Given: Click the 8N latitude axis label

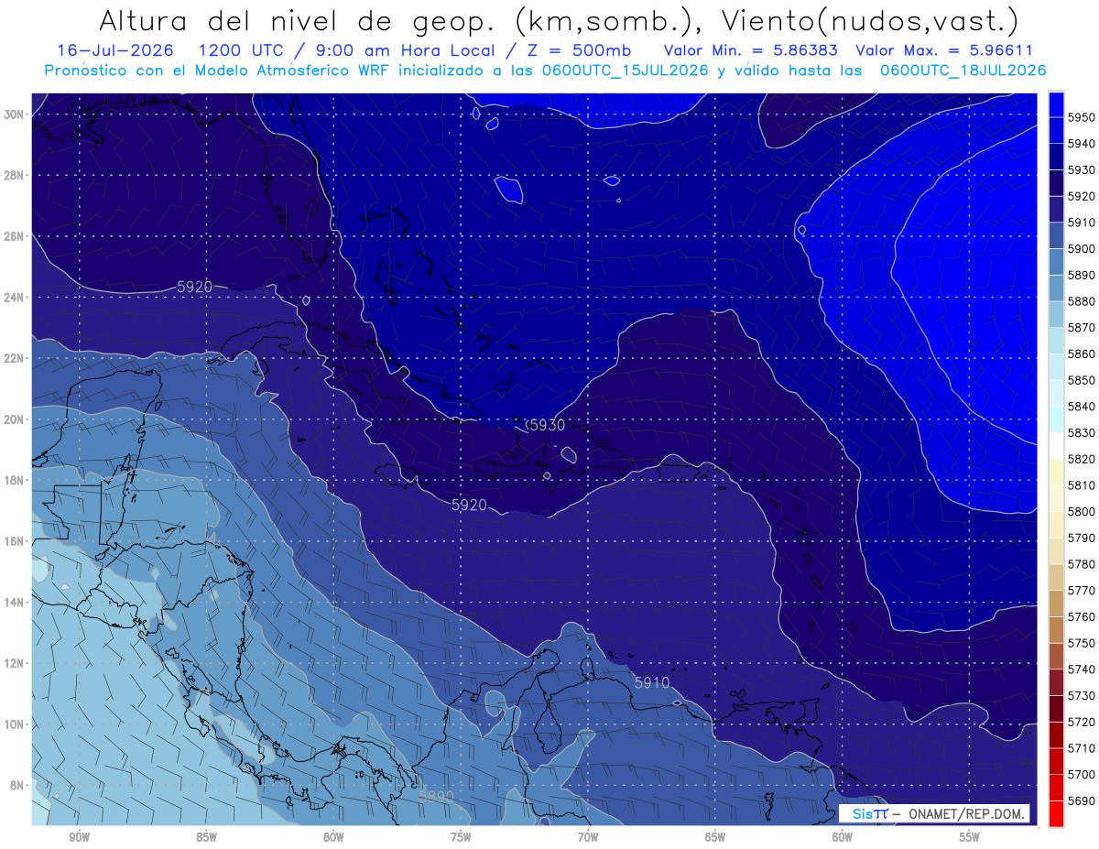Looking at the screenshot, I should 16,785.
